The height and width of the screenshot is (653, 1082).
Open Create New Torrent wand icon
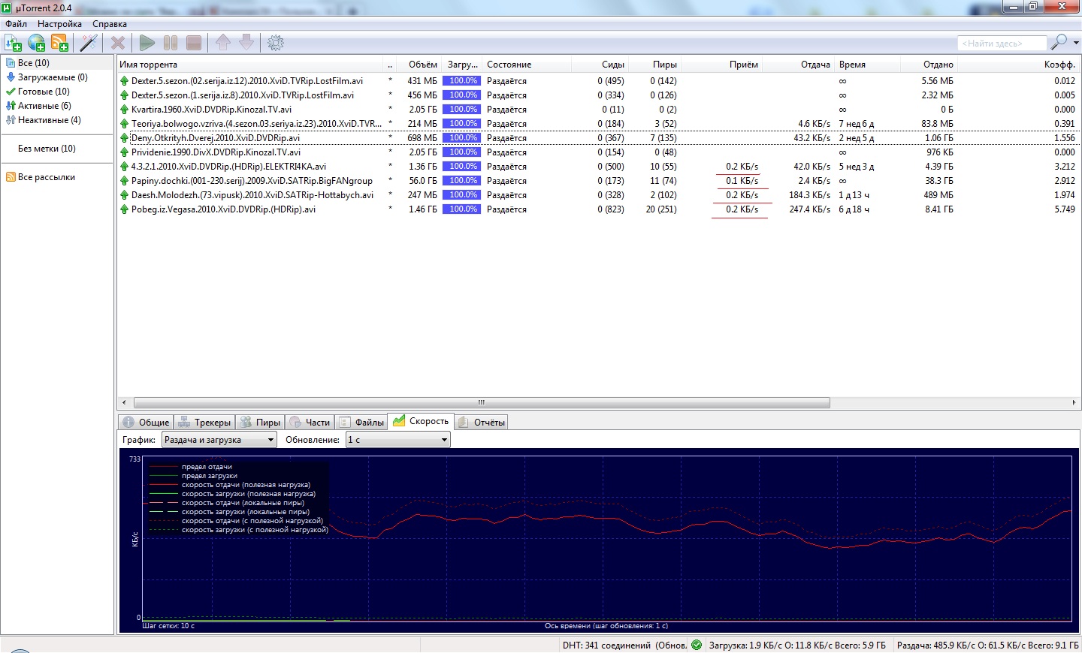(89, 43)
